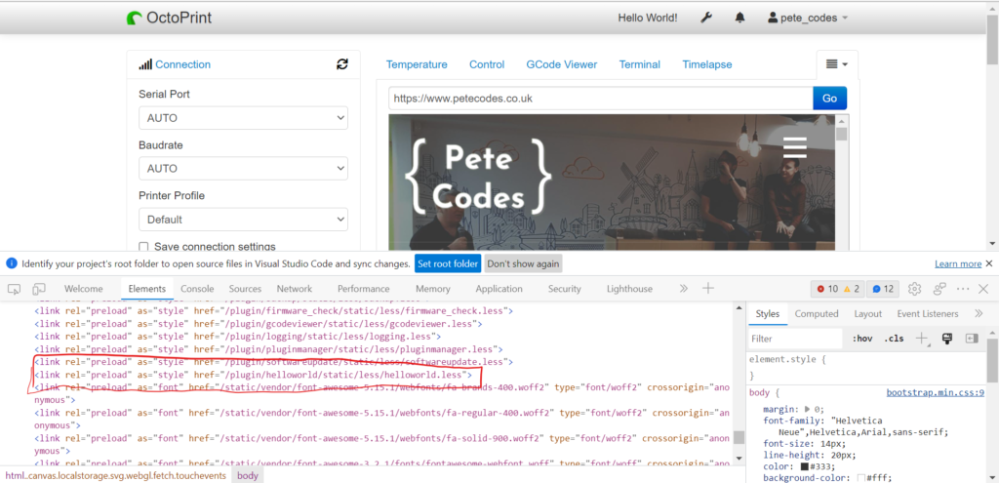Click the feedback people icon in DevTools
This screenshot has height=483, width=999.
tap(939, 289)
